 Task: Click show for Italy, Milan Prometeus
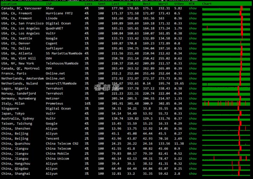click(193, 103)
